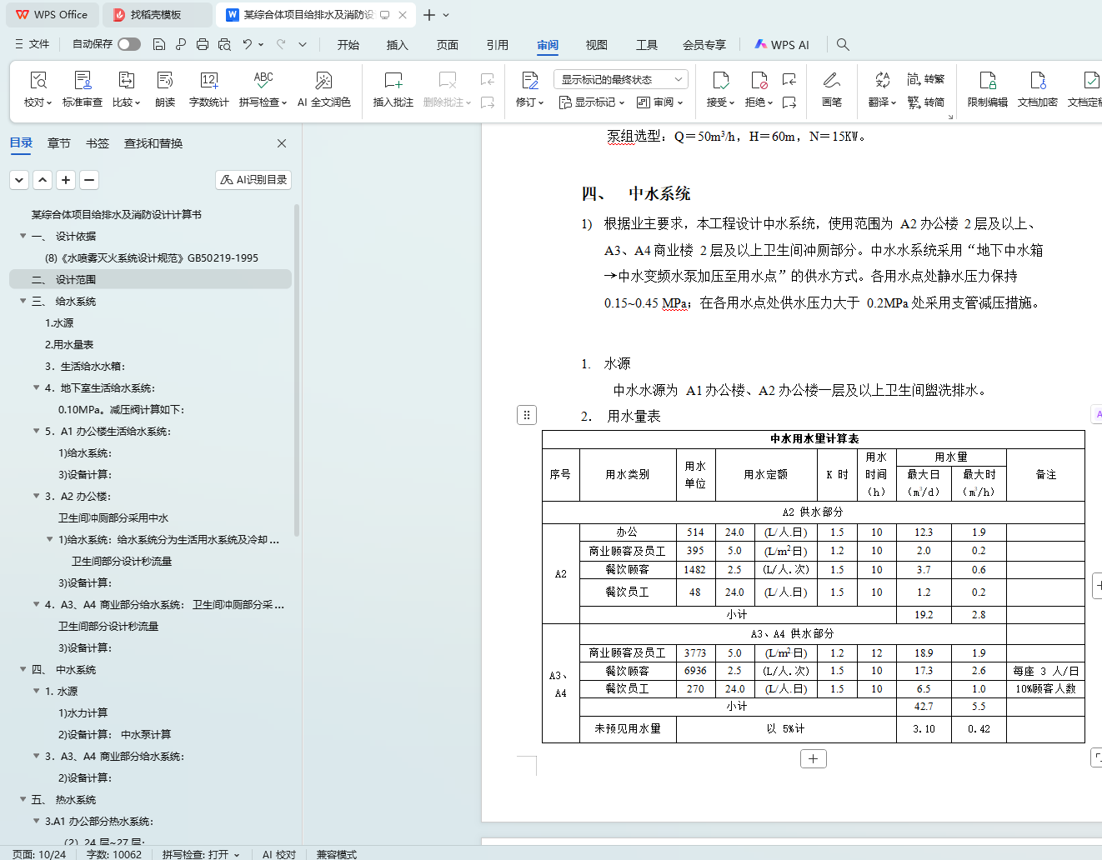Collapse the 三、给水系统 outline node

23,301
